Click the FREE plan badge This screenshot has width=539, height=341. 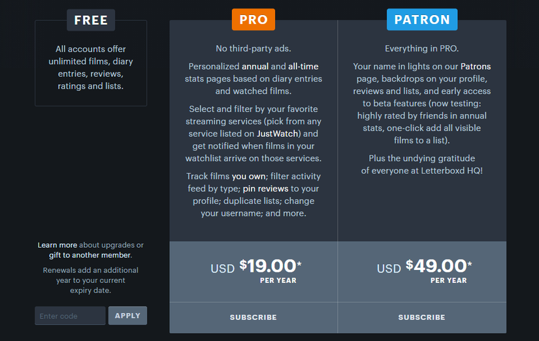(91, 20)
